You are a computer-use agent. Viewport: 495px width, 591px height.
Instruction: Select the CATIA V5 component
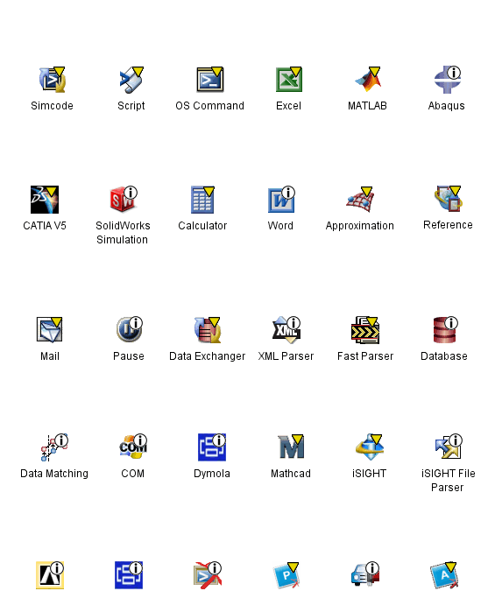click(45, 200)
